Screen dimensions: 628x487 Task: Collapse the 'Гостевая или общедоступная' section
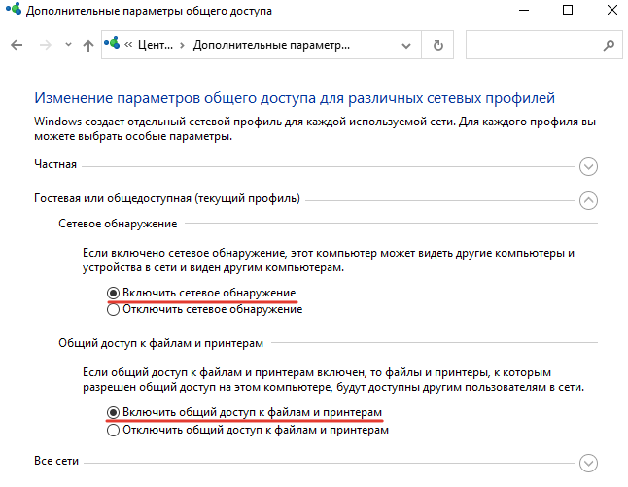tap(588, 200)
